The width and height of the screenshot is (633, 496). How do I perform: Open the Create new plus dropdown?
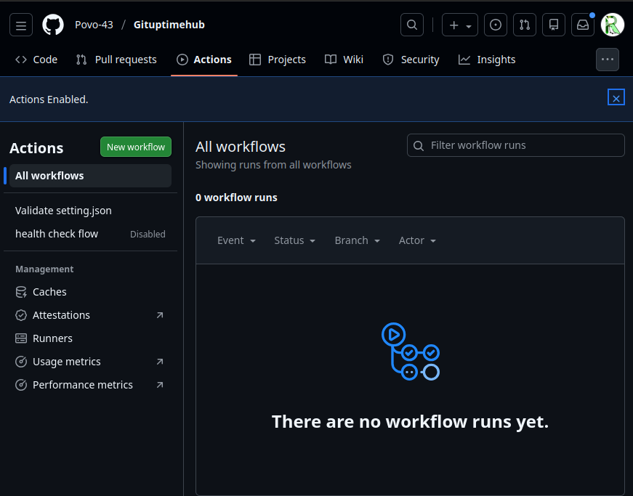point(460,25)
